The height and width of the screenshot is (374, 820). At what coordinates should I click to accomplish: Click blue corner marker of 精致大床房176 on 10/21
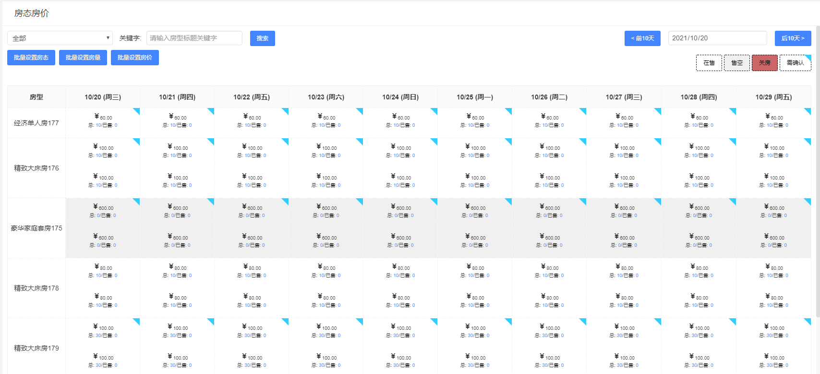pyautogui.click(x=212, y=141)
